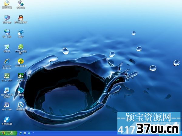Open the 我的文档 (My Documents) folder icon
Image resolution: width=182 pixels, height=136 pixels.
coord(6,4)
